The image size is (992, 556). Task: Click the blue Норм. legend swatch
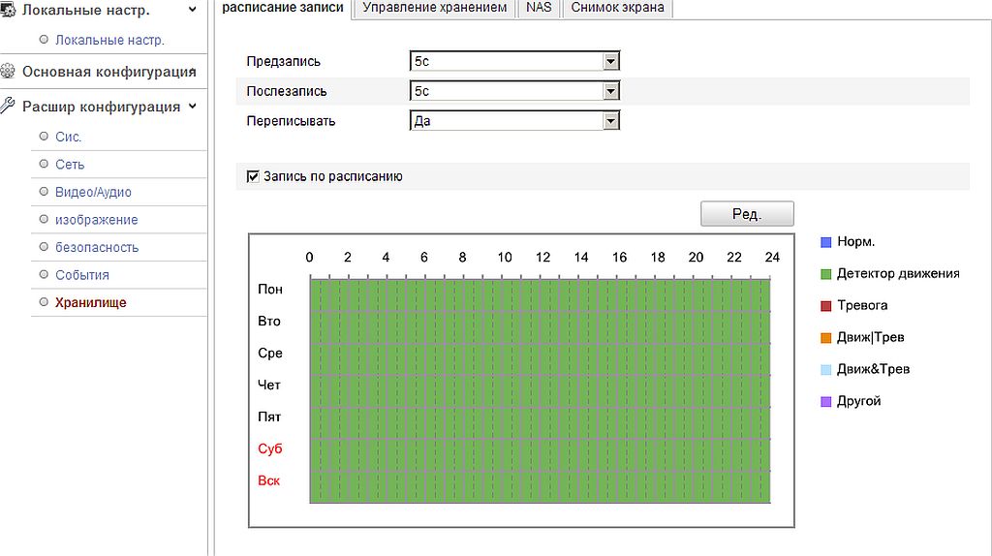[825, 242]
